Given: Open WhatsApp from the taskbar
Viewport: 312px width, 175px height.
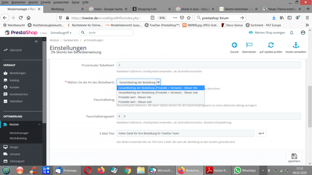Looking at the screenshot, I should coord(246,170).
